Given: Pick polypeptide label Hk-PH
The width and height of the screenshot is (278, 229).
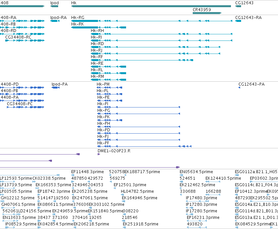Looking at the screenshot, I should (104, 123).
